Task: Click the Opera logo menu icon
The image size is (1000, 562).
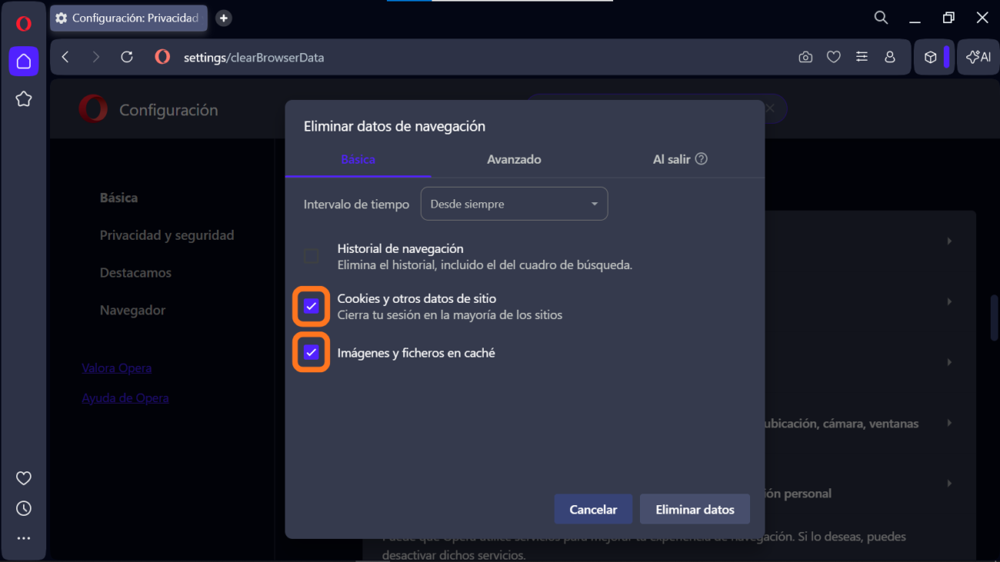Action: [23, 24]
